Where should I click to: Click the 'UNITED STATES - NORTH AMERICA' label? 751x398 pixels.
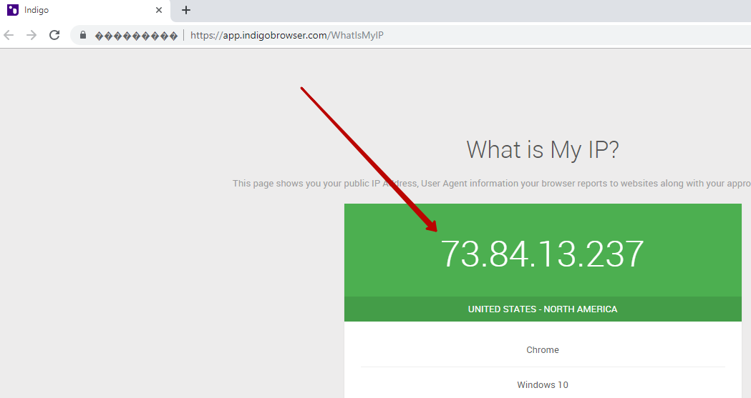[543, 309]
